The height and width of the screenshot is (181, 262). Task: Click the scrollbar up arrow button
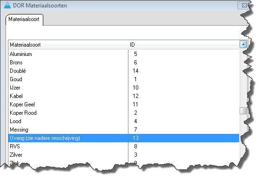[x=243, y=44]
